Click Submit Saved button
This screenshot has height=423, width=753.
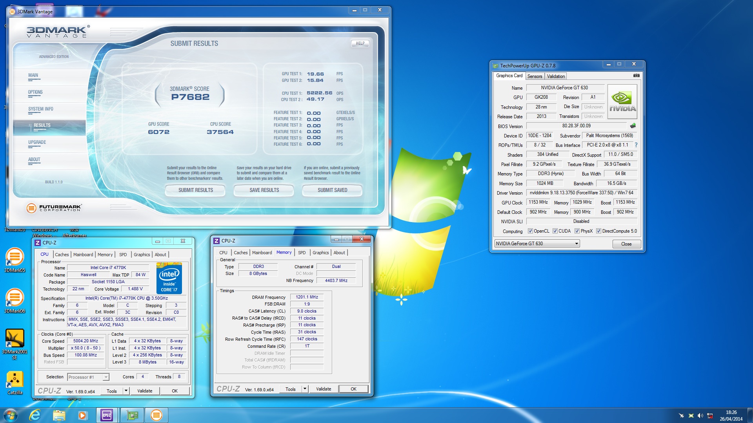pyautogui.click(x=332, y=190)
